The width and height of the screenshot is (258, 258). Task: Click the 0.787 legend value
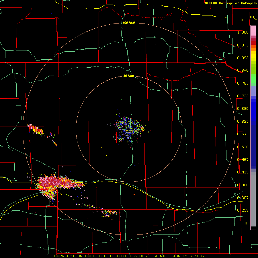(243, 83)
